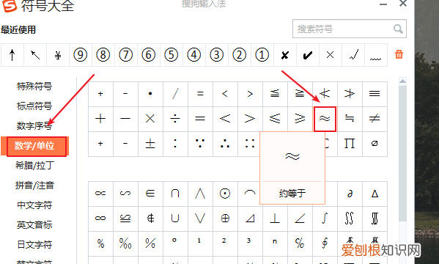Insert the perpendicular ⊥ symbol
Image resolution: width=439 pixels, height=264 pixels.
pyautogui.click(x=275, y=219)
